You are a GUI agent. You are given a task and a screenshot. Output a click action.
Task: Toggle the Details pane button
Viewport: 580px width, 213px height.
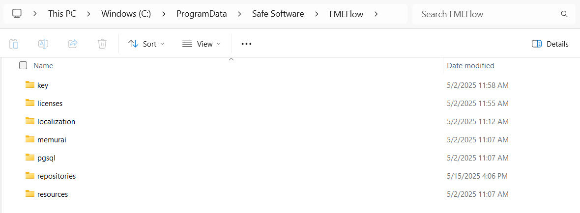(x=550, y=44)
